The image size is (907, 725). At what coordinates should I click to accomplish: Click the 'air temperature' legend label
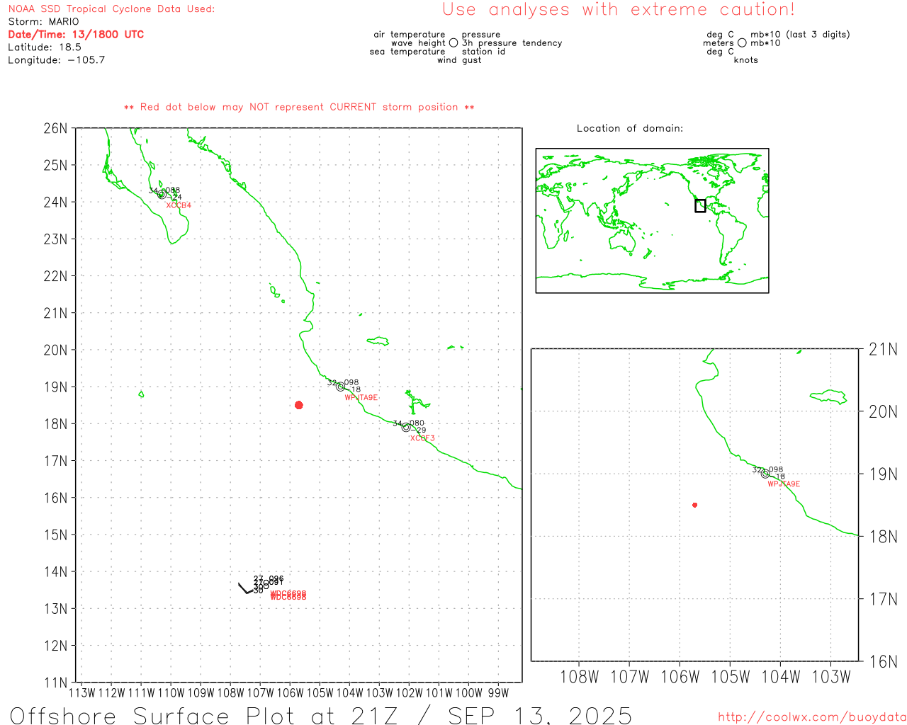click(x=410, y=35)
